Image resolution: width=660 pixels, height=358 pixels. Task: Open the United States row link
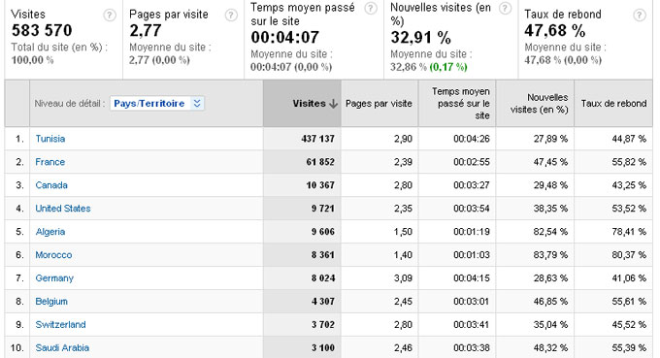pos(63,209)
